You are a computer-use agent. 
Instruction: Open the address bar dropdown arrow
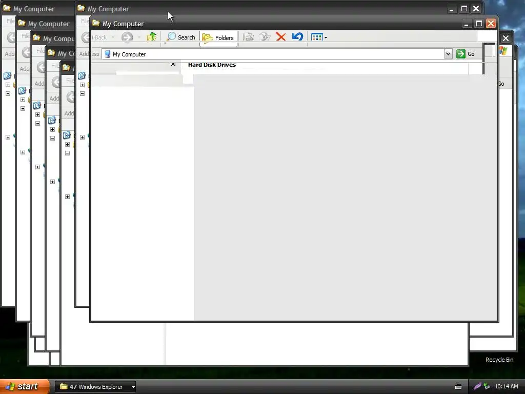[448, 53]
